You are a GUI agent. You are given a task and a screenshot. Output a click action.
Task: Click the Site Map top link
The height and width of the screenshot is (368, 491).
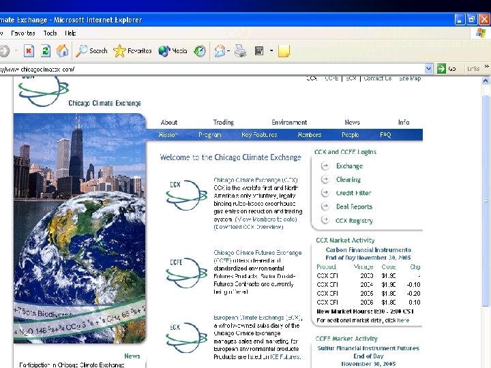pos(410,78)
